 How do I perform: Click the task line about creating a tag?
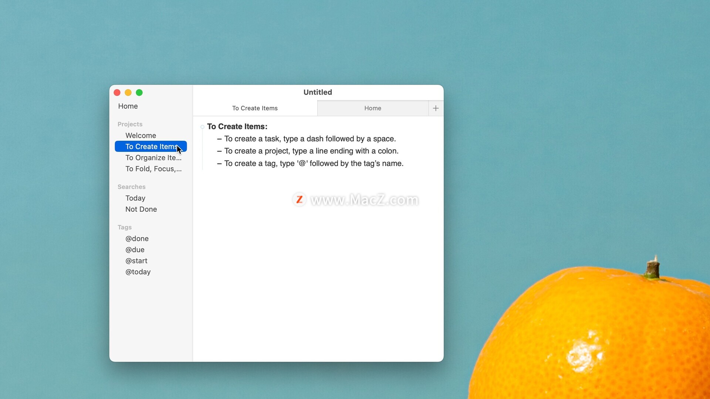314,163
